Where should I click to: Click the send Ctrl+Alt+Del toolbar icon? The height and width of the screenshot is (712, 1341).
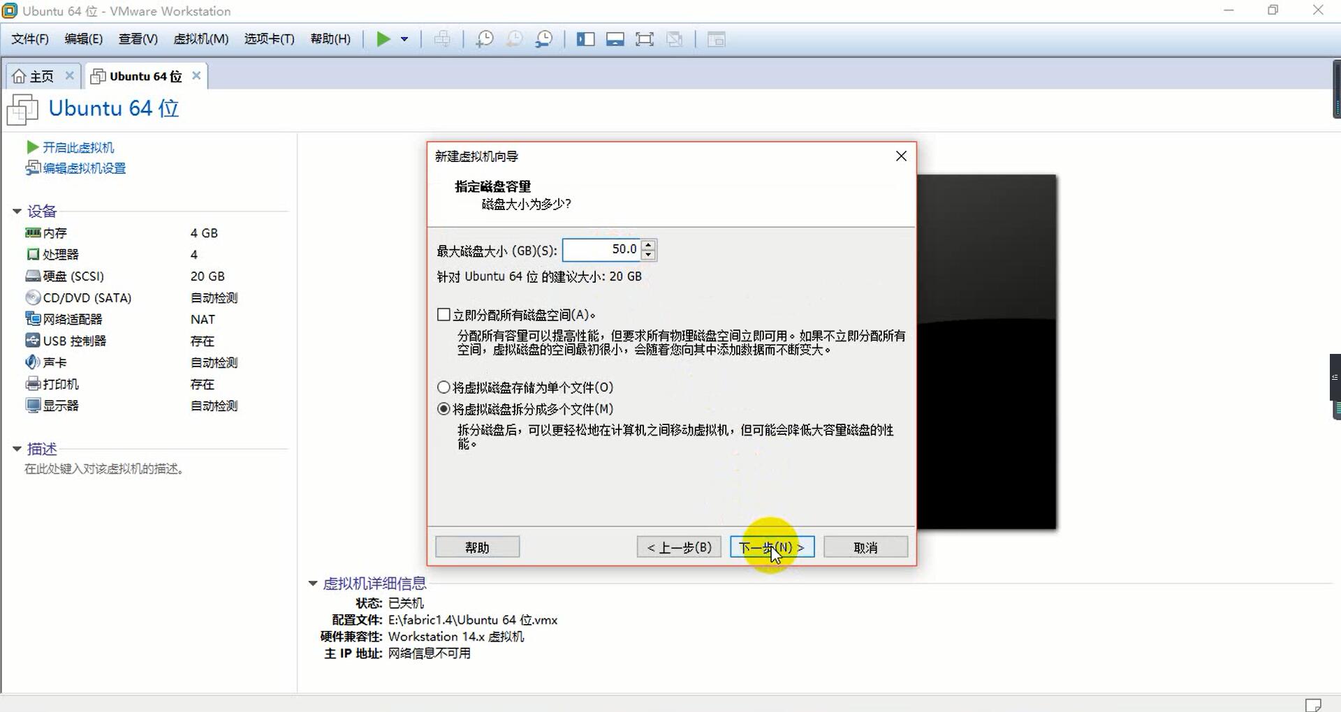click(442, 39)
